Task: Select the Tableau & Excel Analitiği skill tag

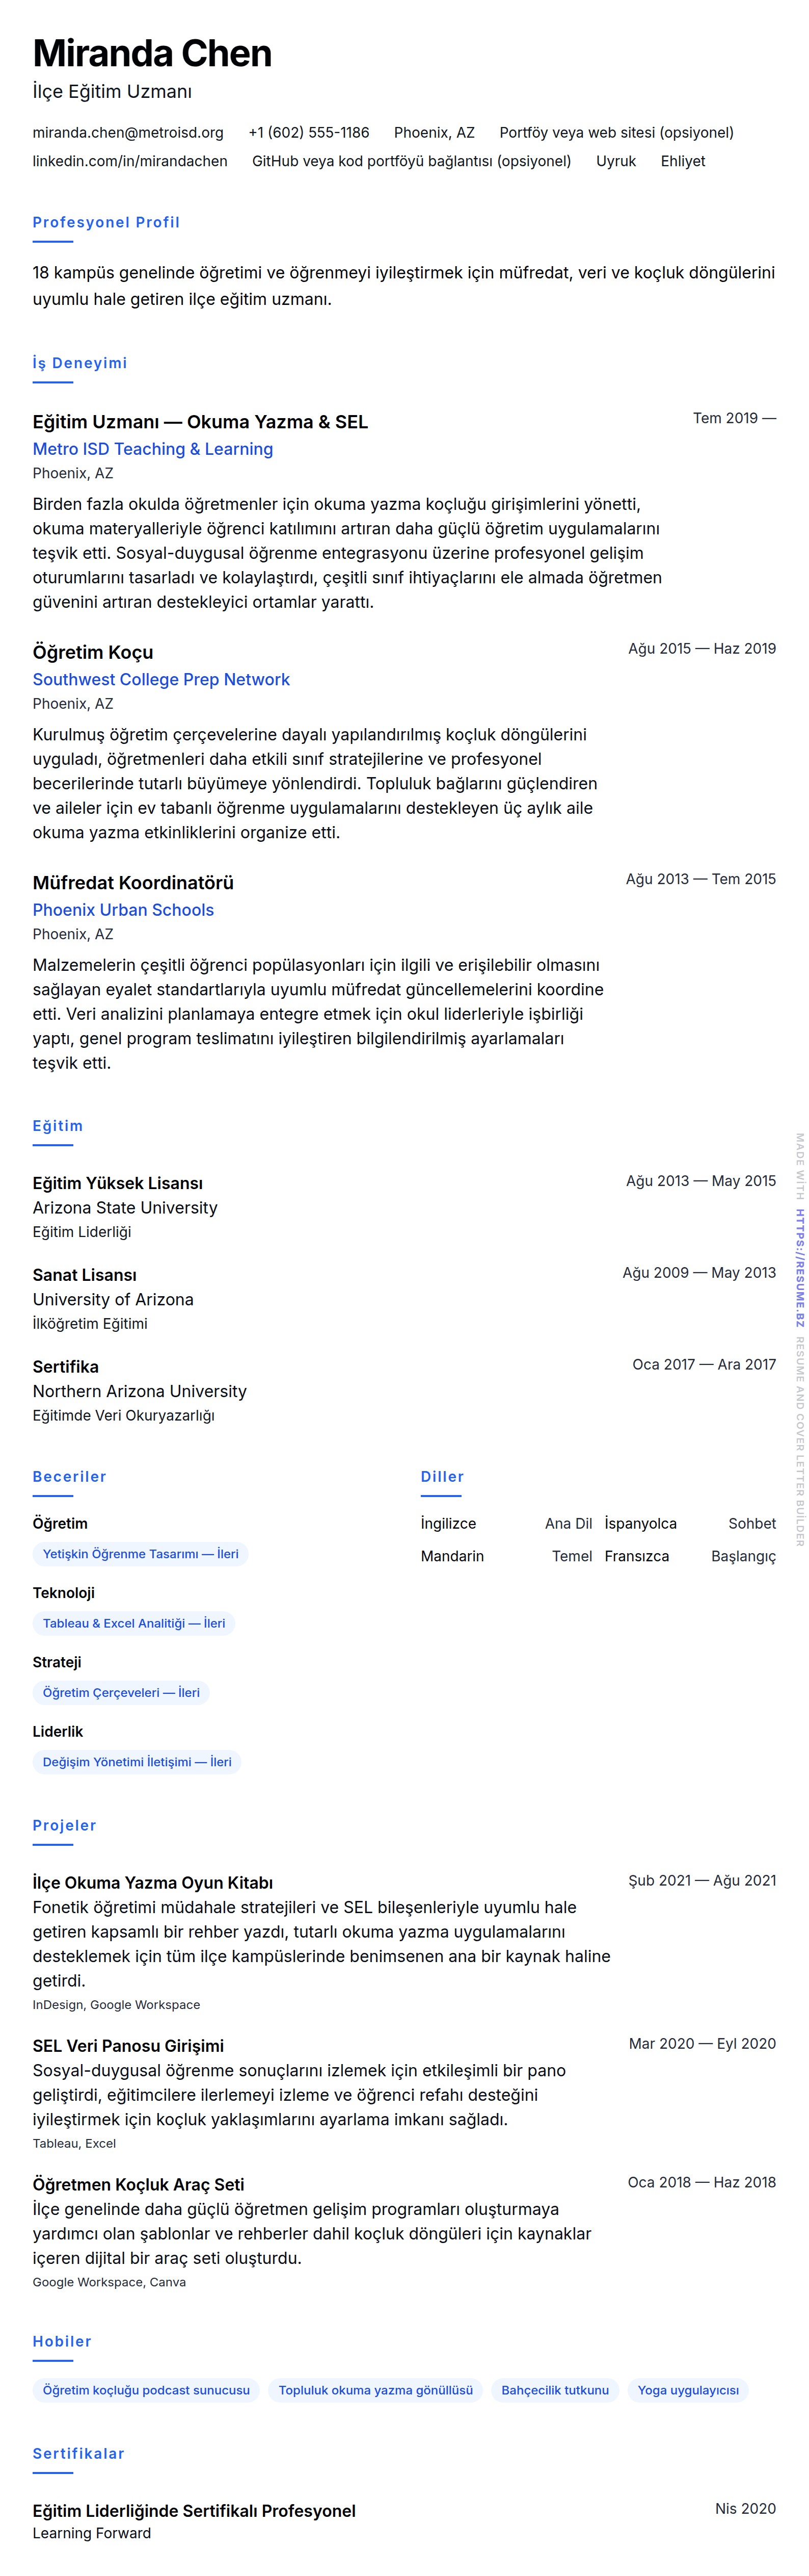Action: [x=134, y=1623]
